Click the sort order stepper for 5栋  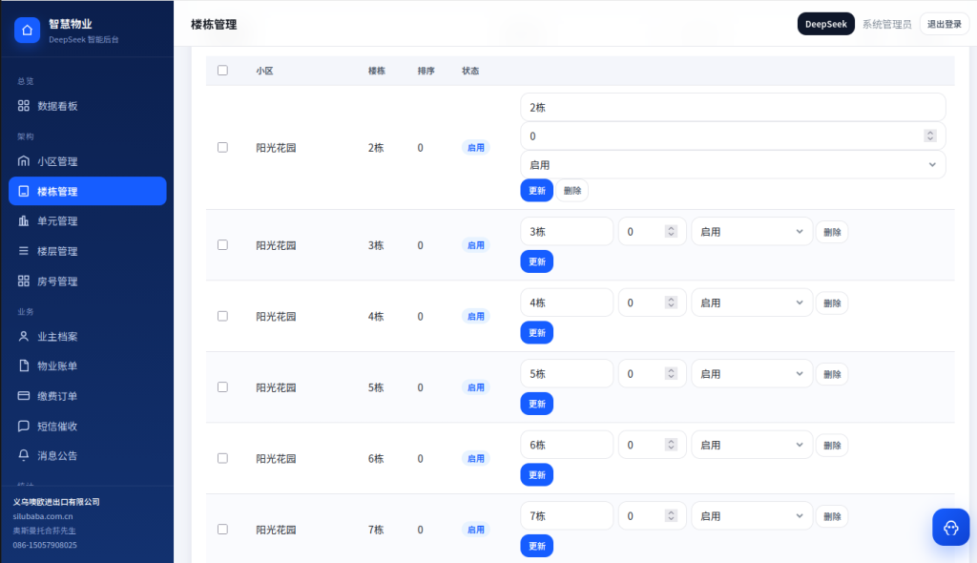[x=671, y=373]
